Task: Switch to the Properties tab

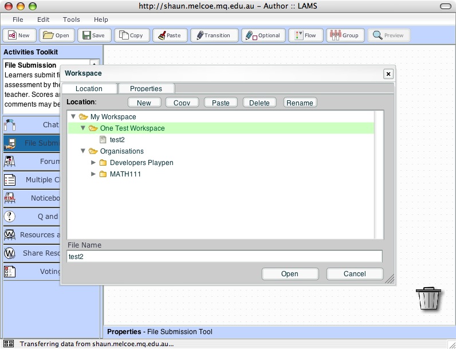Action: [146, 89]
